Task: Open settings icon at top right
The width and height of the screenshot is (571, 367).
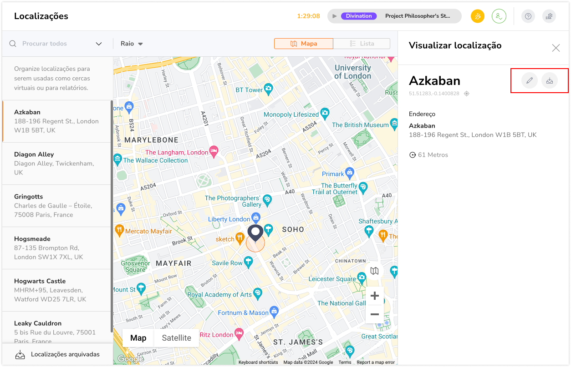Action: (x=549, y=16)
